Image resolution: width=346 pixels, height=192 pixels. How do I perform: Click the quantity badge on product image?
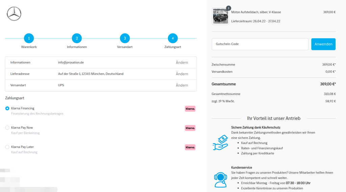coord(229,8)
